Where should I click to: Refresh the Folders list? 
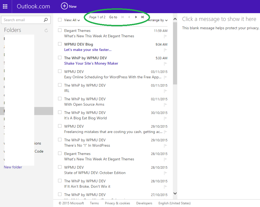46,30
